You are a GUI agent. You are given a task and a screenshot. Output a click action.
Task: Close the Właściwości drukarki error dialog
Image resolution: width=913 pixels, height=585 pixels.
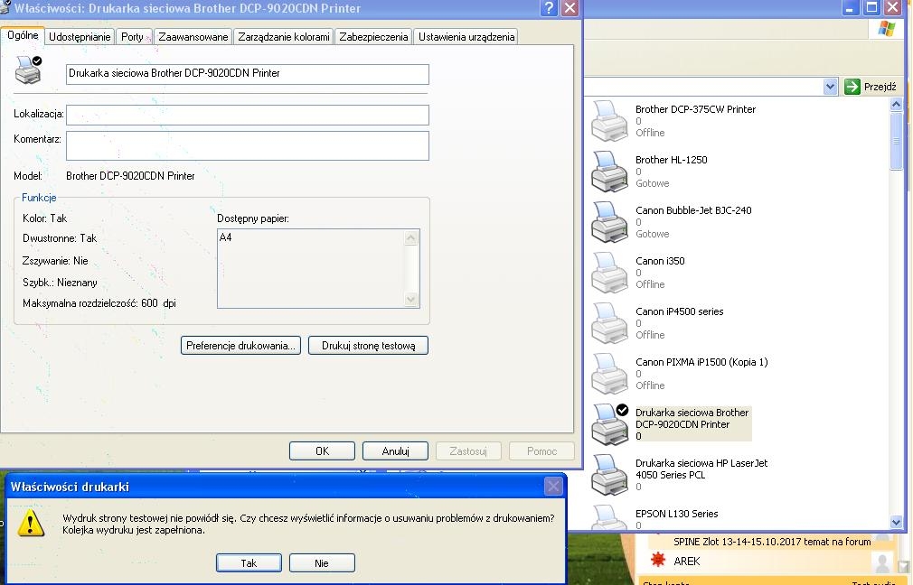pyautogui.click(x=553, y=486)
